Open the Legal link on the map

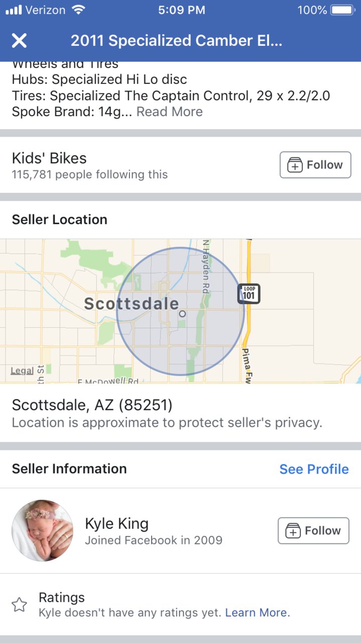[22, 371]
